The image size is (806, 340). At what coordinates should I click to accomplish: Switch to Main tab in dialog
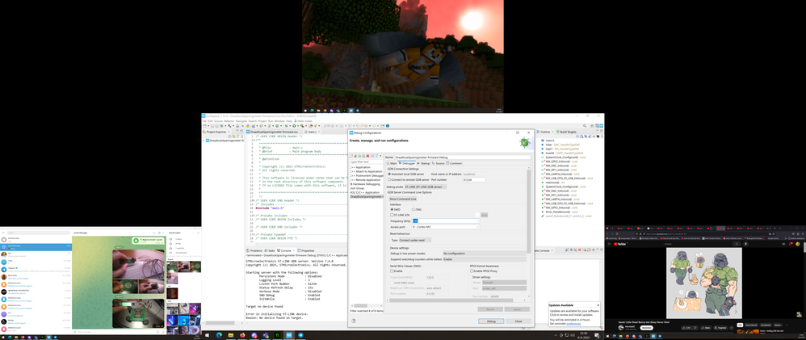[393, 163]
